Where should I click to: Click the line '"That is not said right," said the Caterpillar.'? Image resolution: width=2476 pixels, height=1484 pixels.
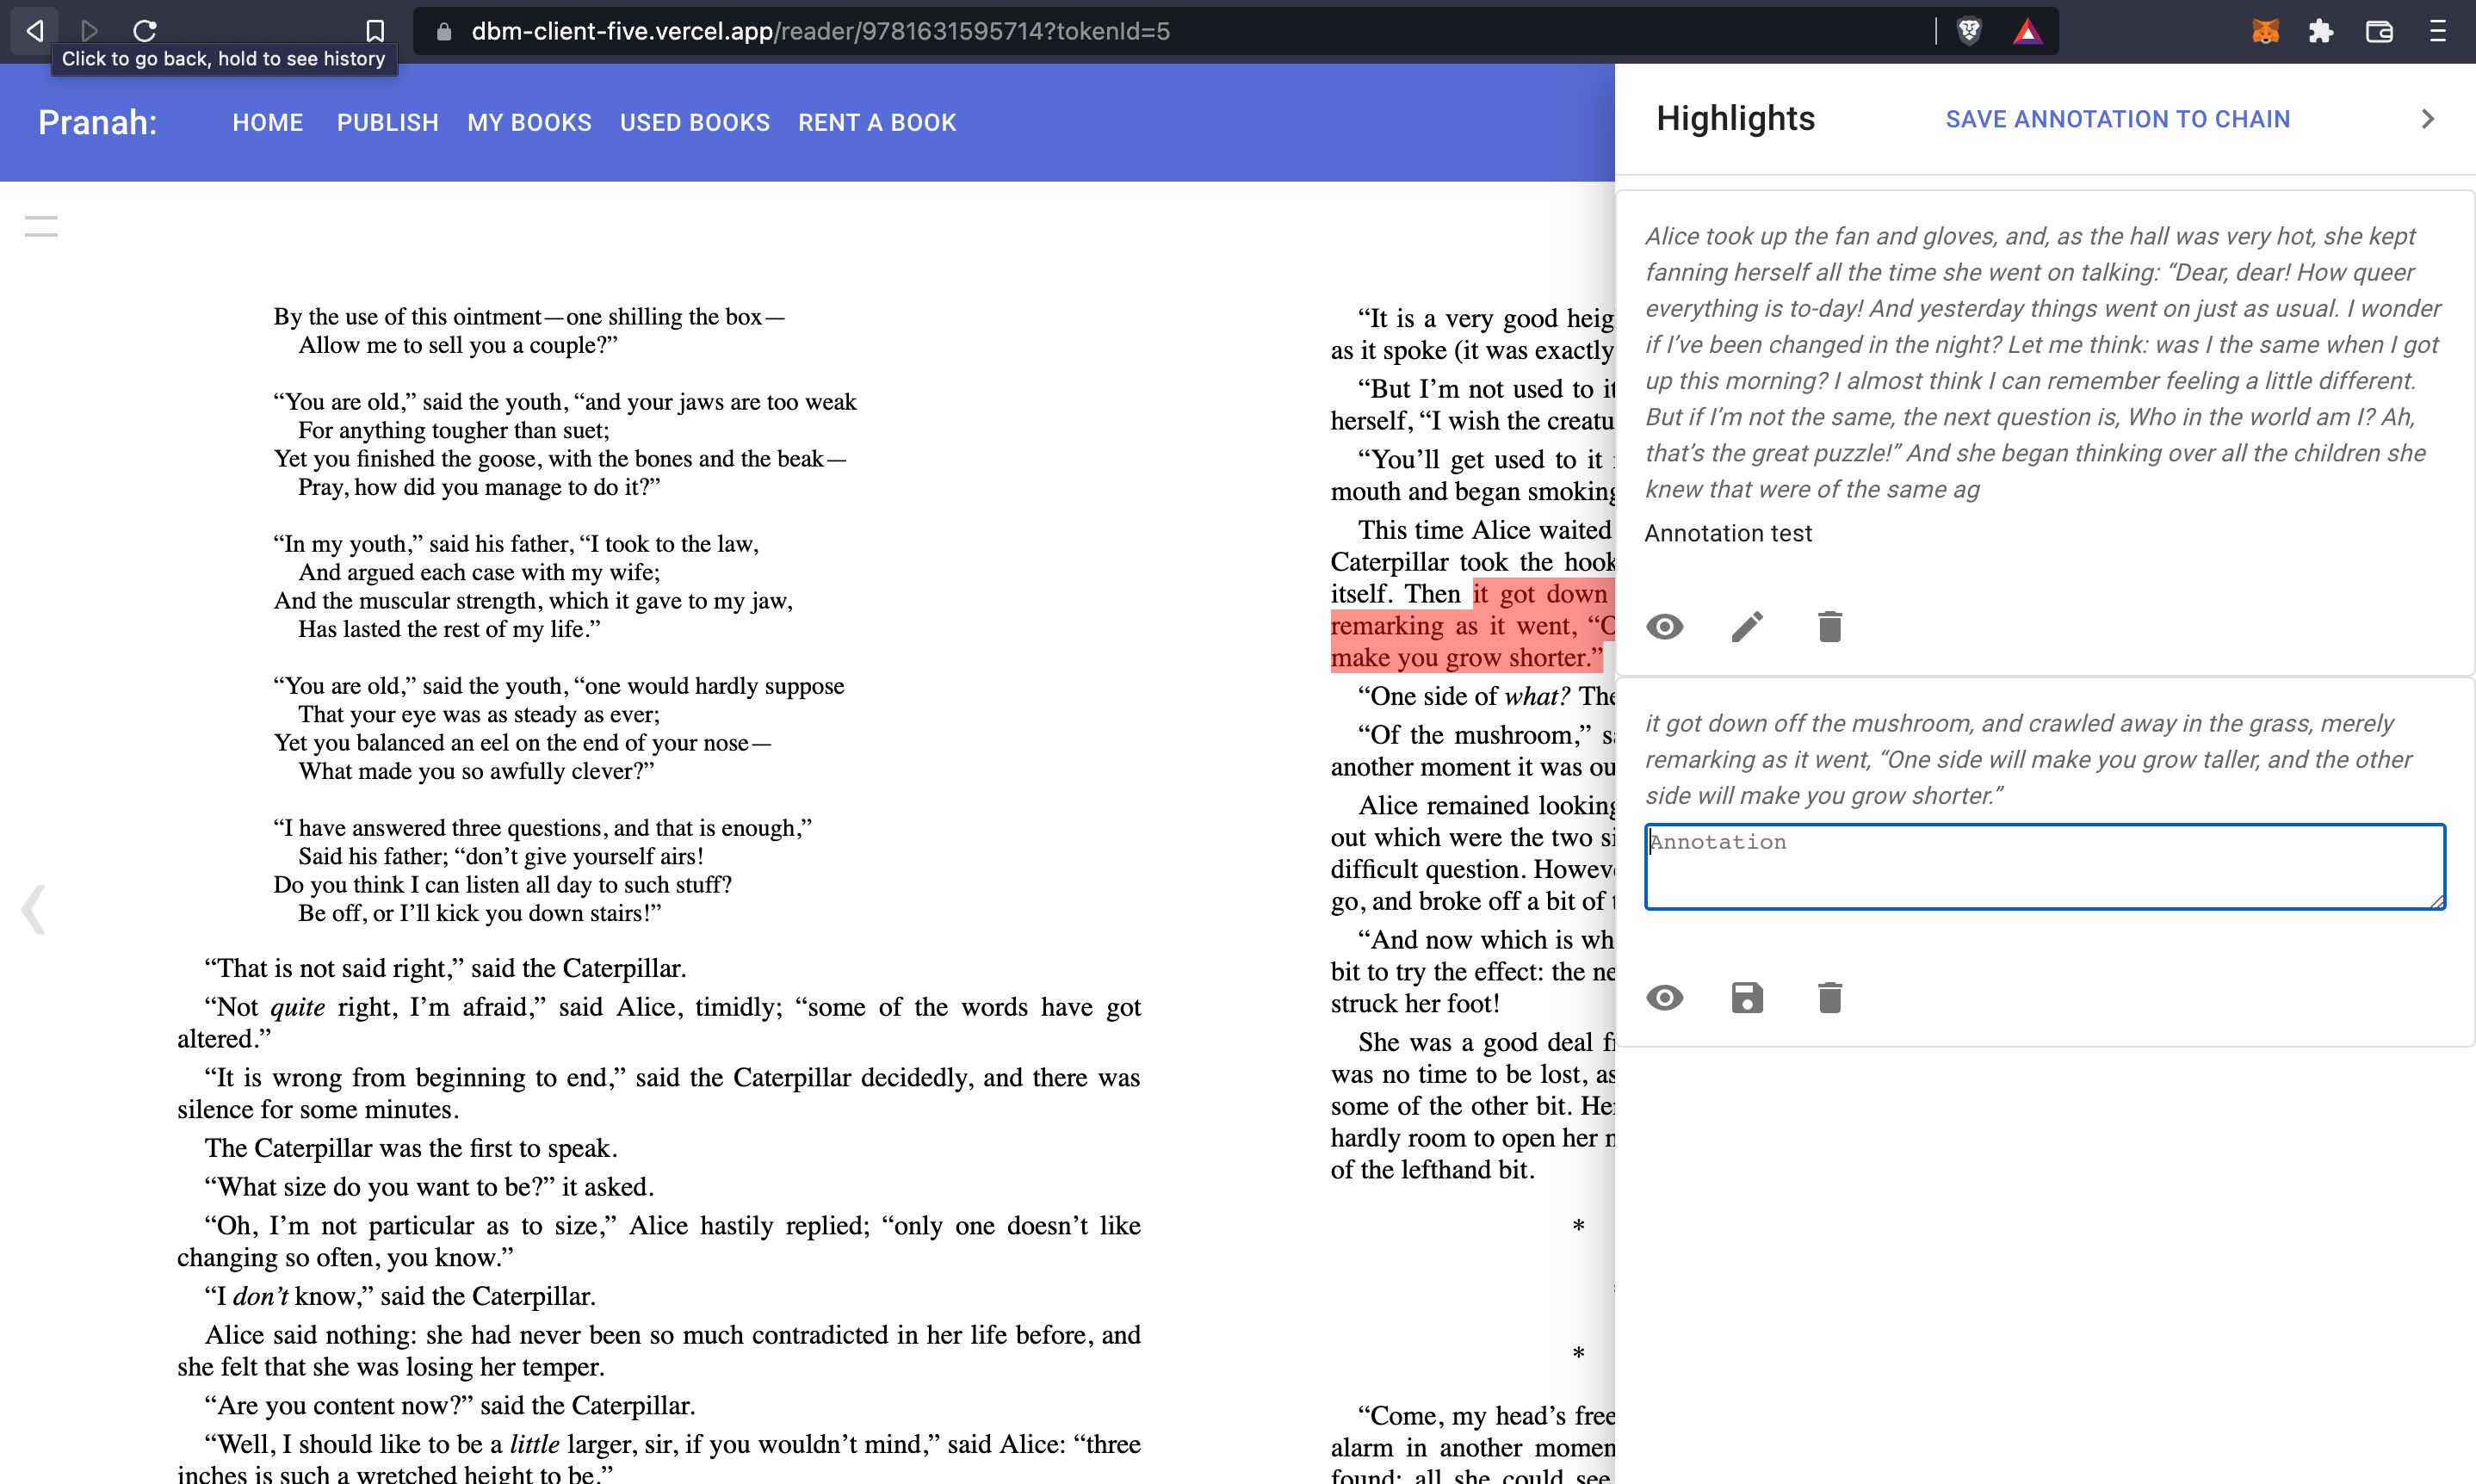pyautogui.click(x=445, y=968)
